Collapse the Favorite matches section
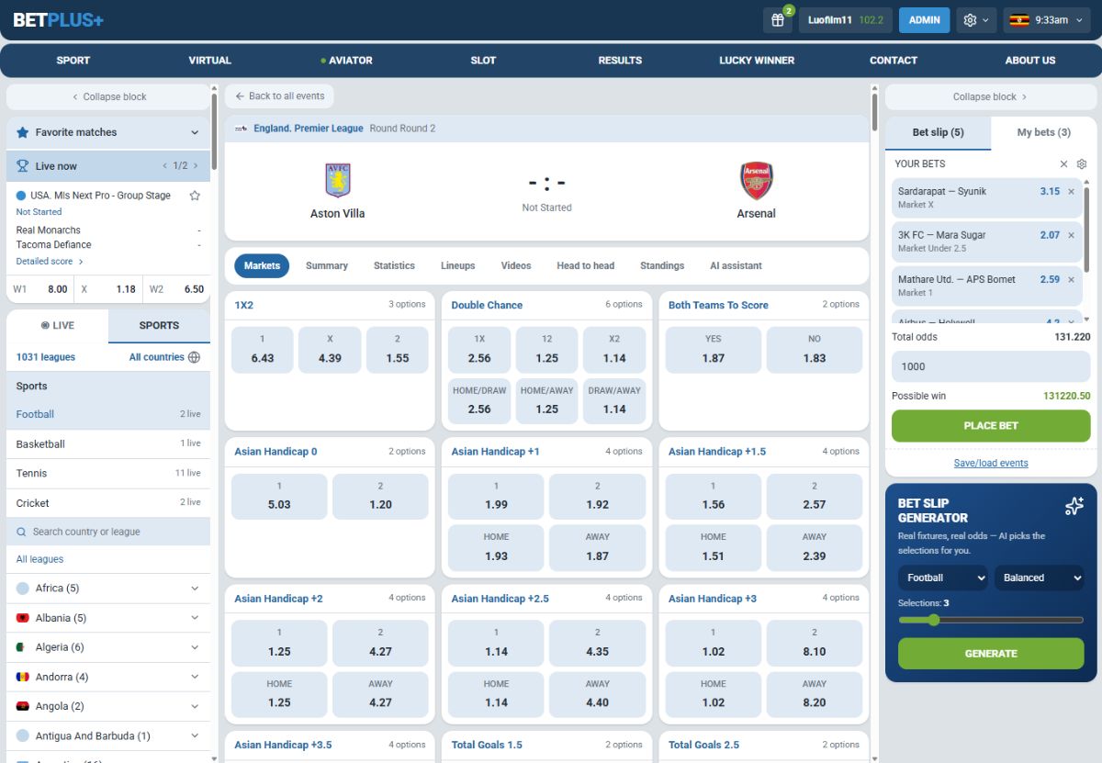This screenshot has width=1102, height=763. tap(195, 132)
